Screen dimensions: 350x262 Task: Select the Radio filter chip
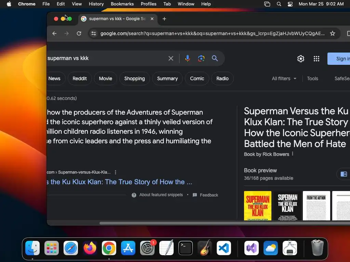(223, 78)
